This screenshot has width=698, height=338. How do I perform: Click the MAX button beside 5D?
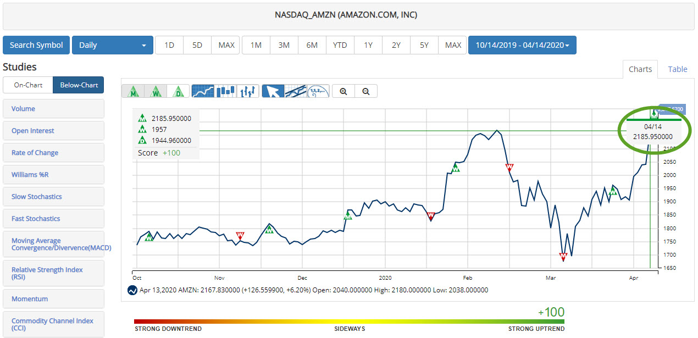coord(226,45)
